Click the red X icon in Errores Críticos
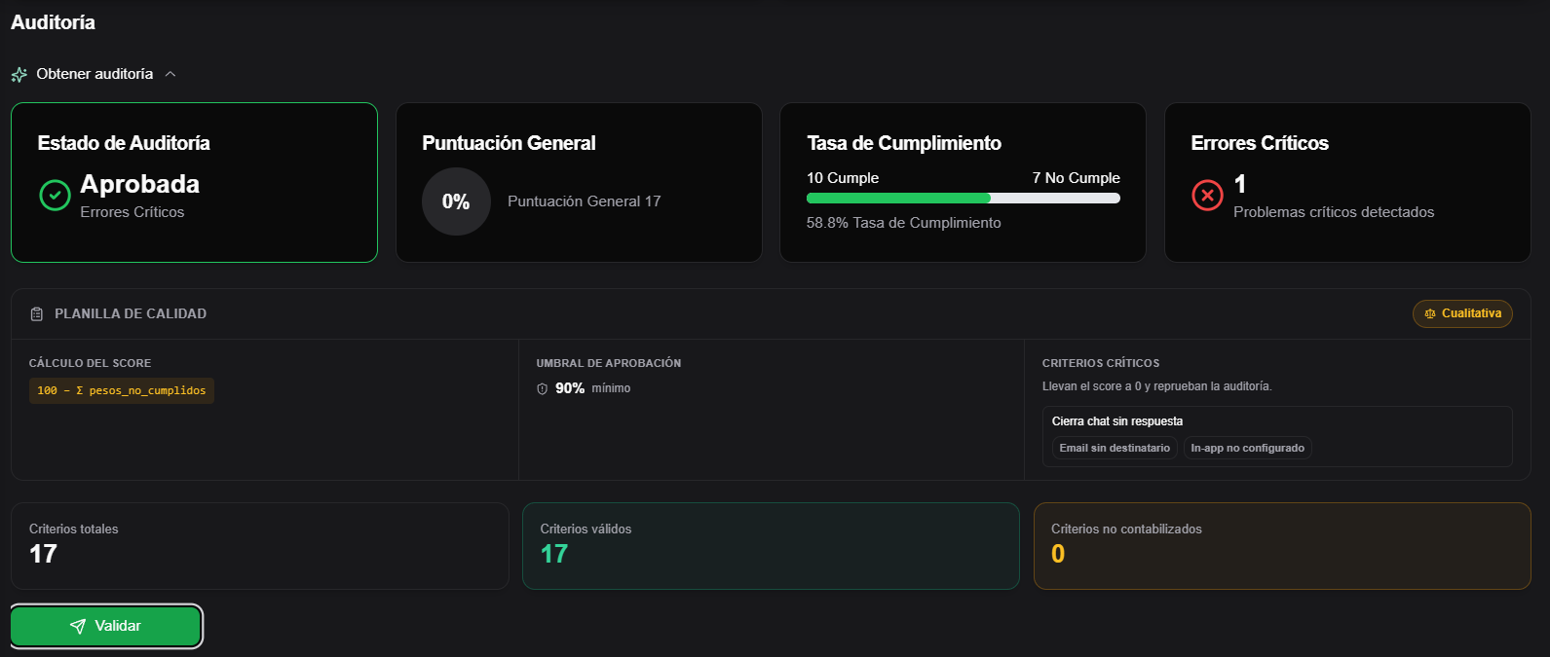This screenshot has height=657, width=1550. pyautogui.click(x=1207, y=195)
